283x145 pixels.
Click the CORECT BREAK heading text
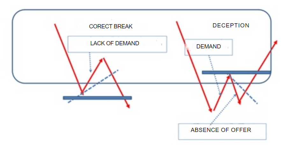111,26
